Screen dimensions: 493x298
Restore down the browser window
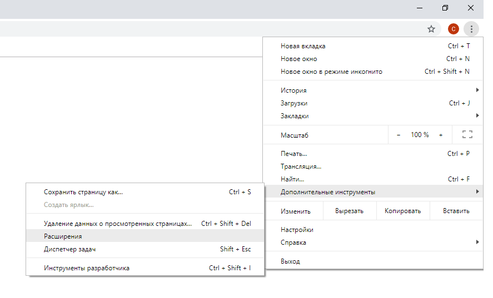tap(445, 8)
